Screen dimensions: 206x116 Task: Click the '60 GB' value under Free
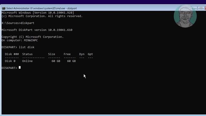(71, 61)
